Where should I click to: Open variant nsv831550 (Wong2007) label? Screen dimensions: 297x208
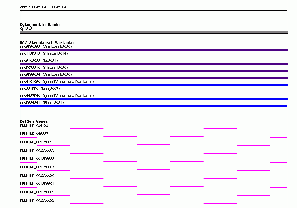point(40,89)
